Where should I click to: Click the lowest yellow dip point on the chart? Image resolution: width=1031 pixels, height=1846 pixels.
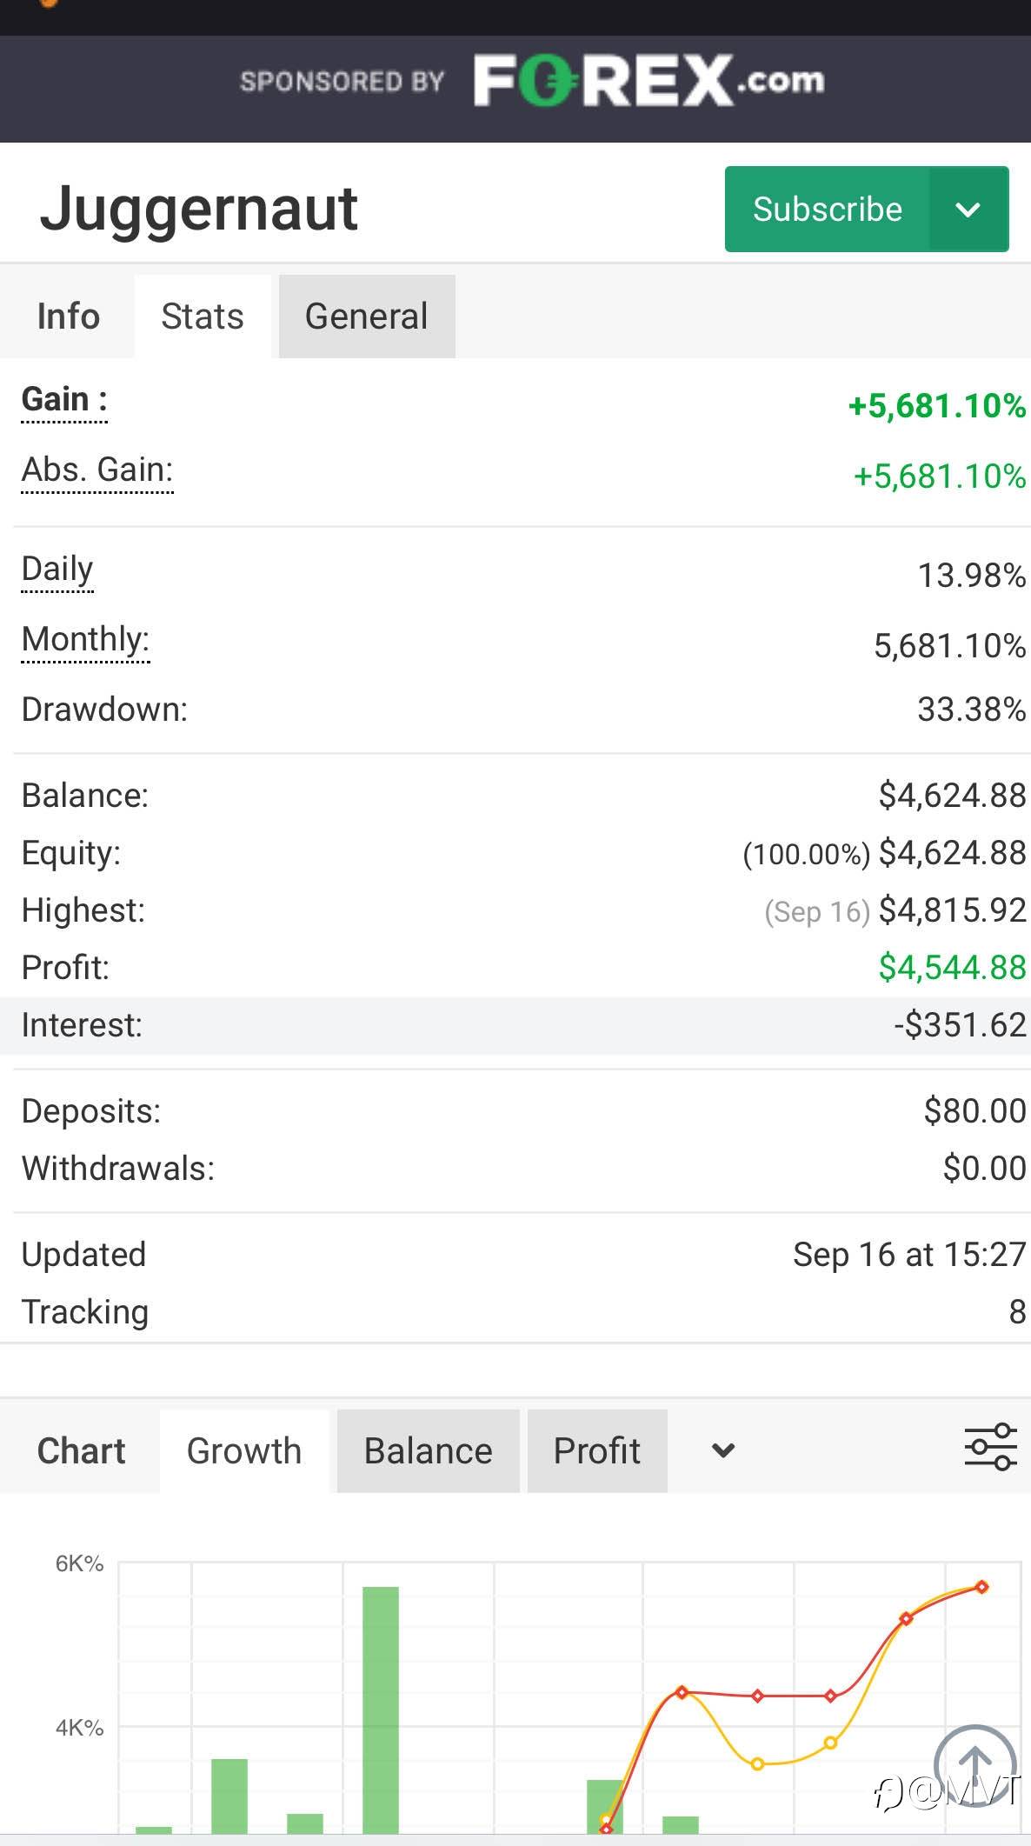(757, 1764)
